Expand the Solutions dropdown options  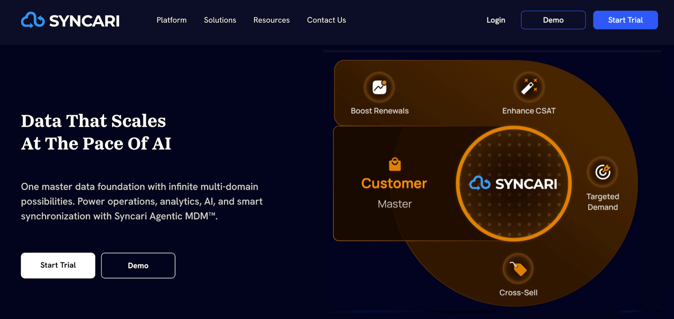point(220,20)
